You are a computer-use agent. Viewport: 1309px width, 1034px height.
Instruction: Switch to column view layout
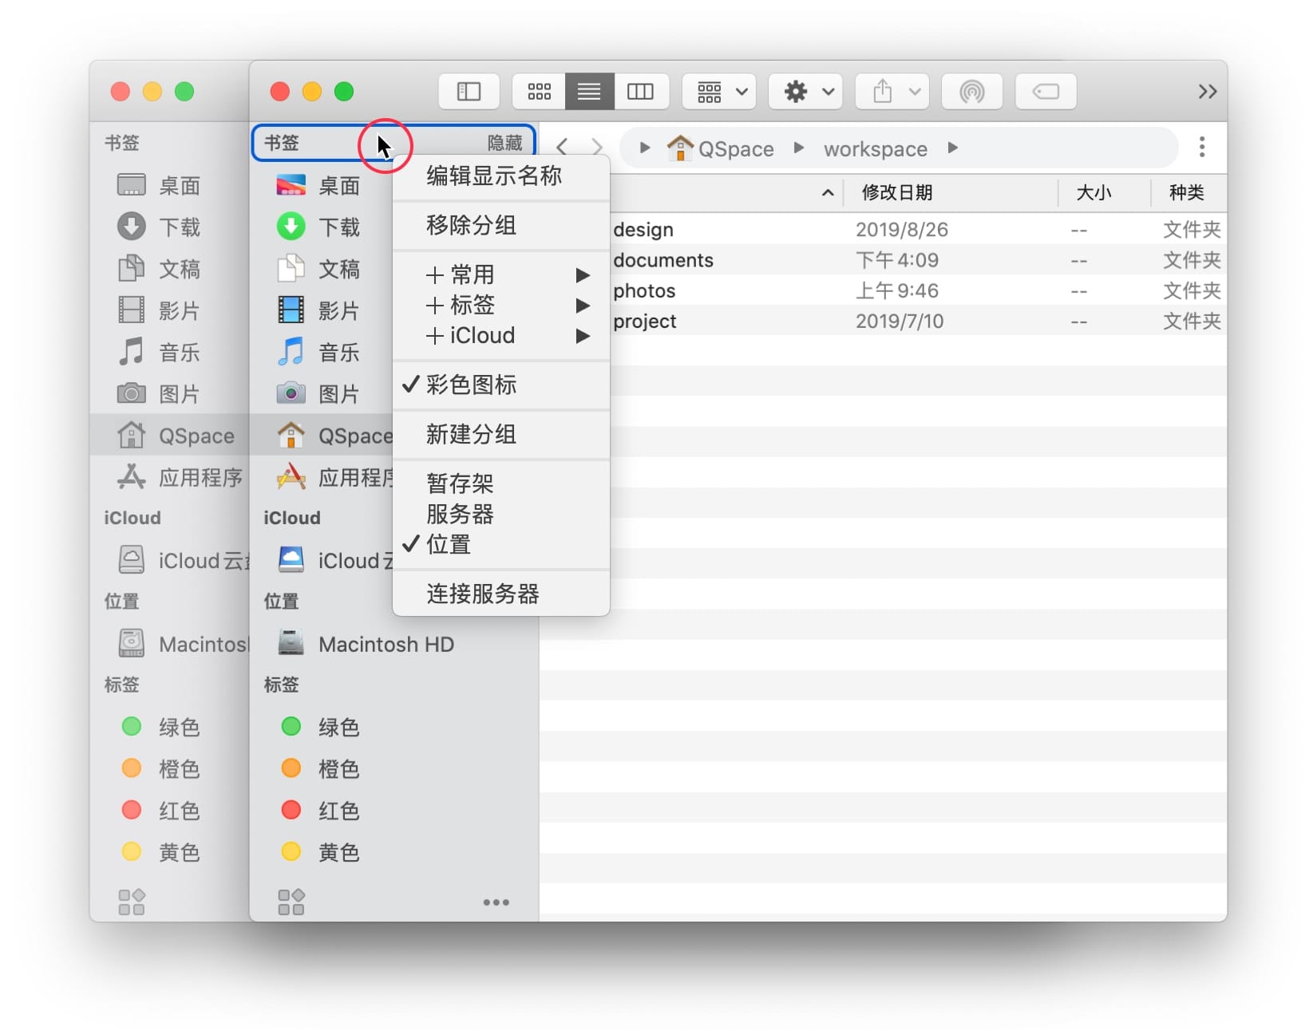click(639, 92)
